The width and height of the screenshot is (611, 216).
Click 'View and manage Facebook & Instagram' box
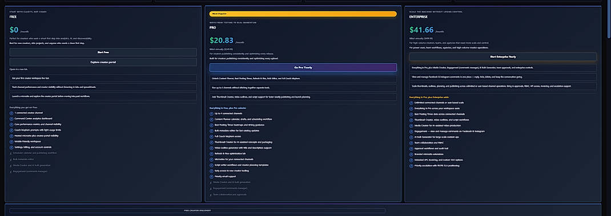503,77
